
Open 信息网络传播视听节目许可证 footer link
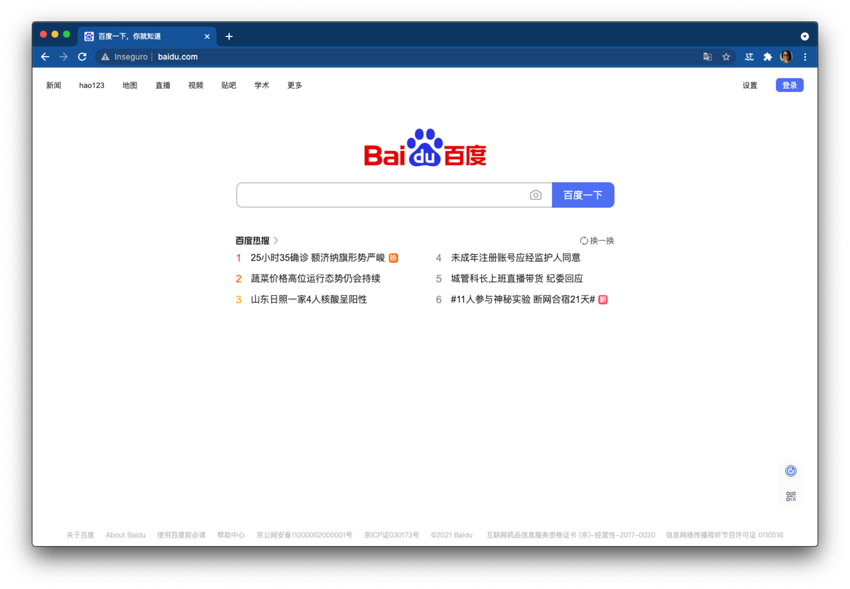[725, 535]
